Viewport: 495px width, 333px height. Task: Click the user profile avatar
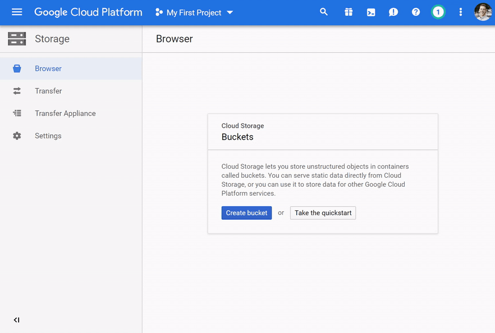pyautogui.click(x=482, y=12)
